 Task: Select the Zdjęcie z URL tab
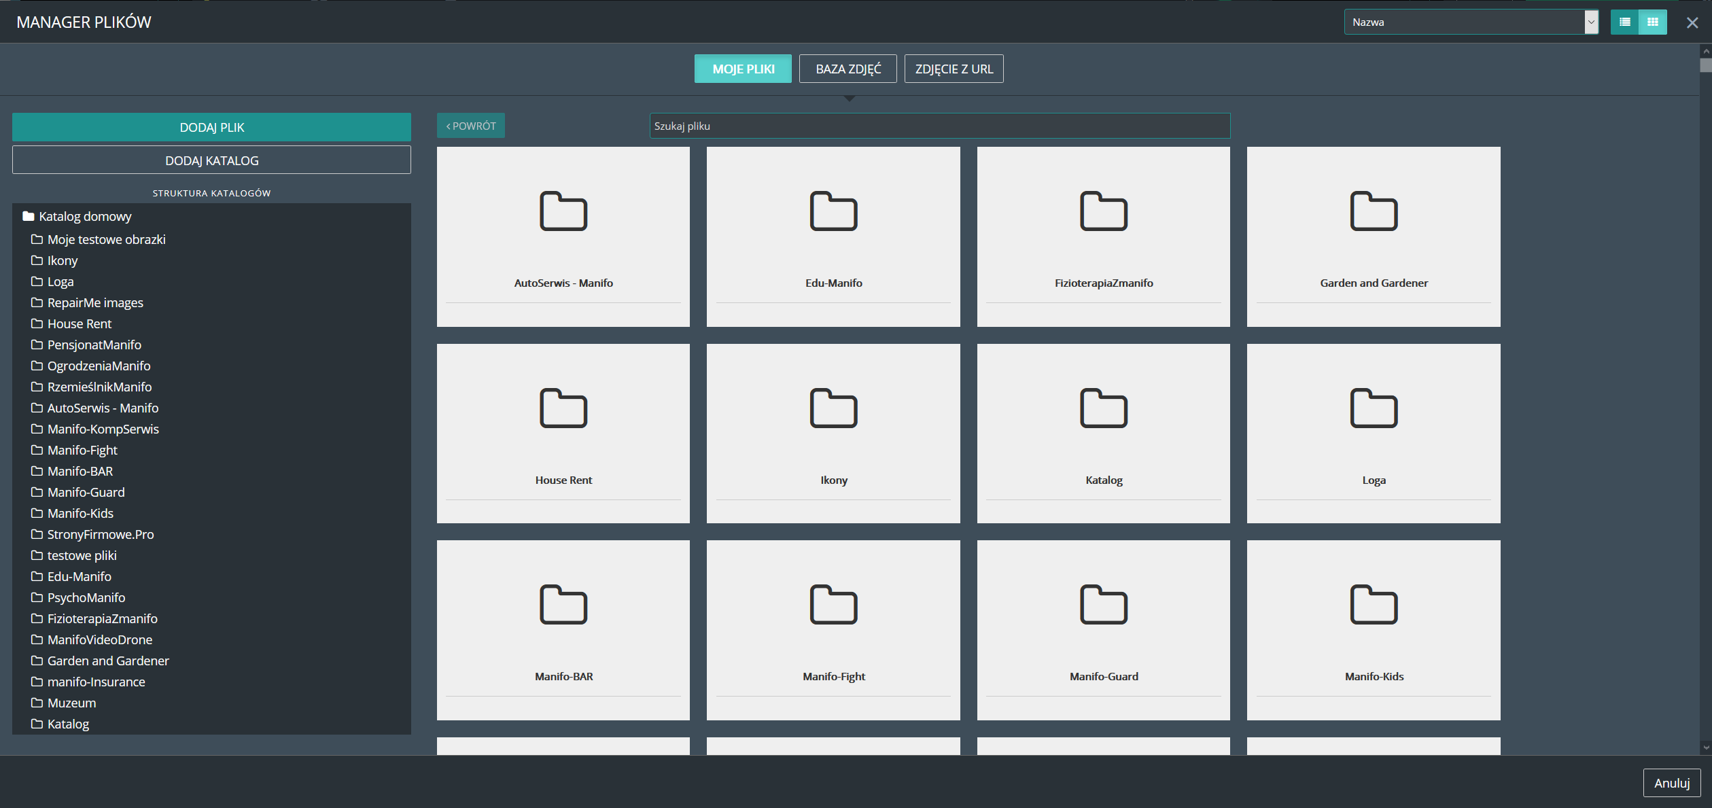coord(954,69)
